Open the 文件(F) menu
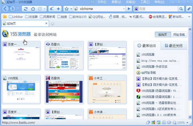 pos(102,2)
